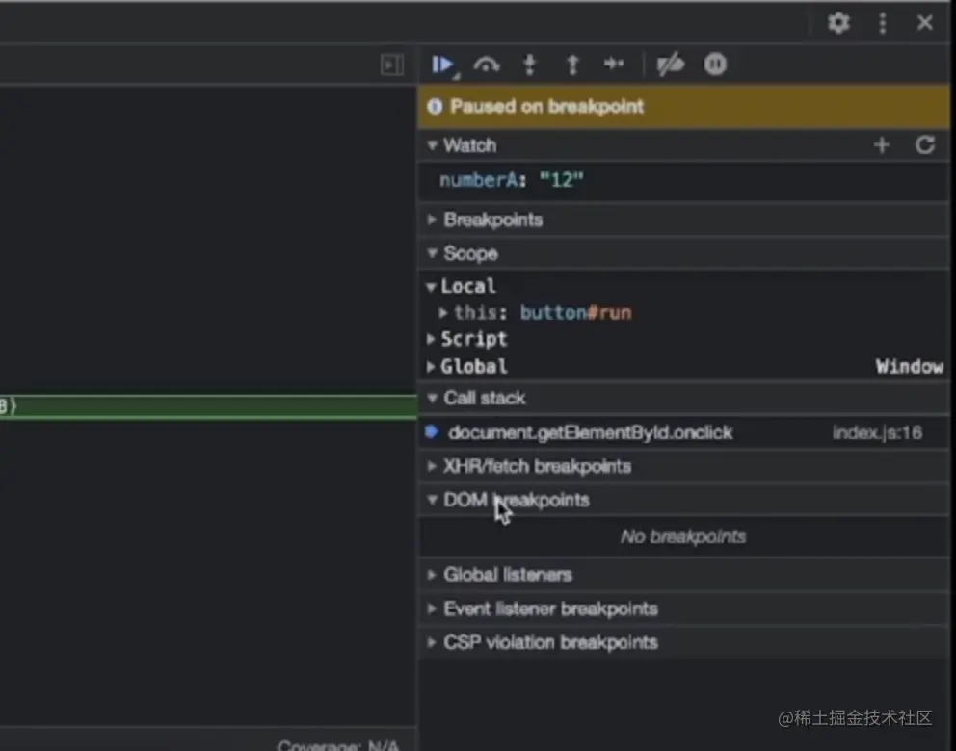Screen dimensions: 956x751
Task: Click the numberA watch expression
Action: pyautogui.click(x=512, y=180)
